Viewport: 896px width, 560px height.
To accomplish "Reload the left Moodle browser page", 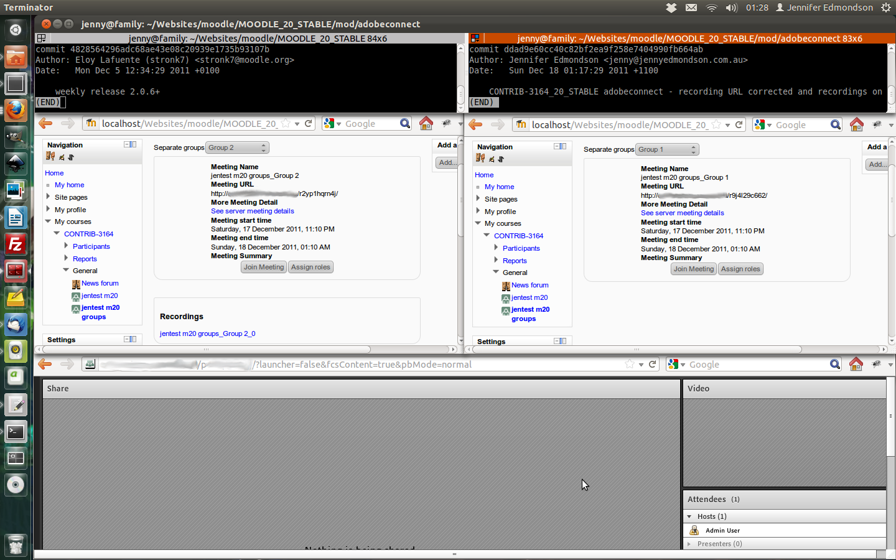I will click(x=308, y=123).
